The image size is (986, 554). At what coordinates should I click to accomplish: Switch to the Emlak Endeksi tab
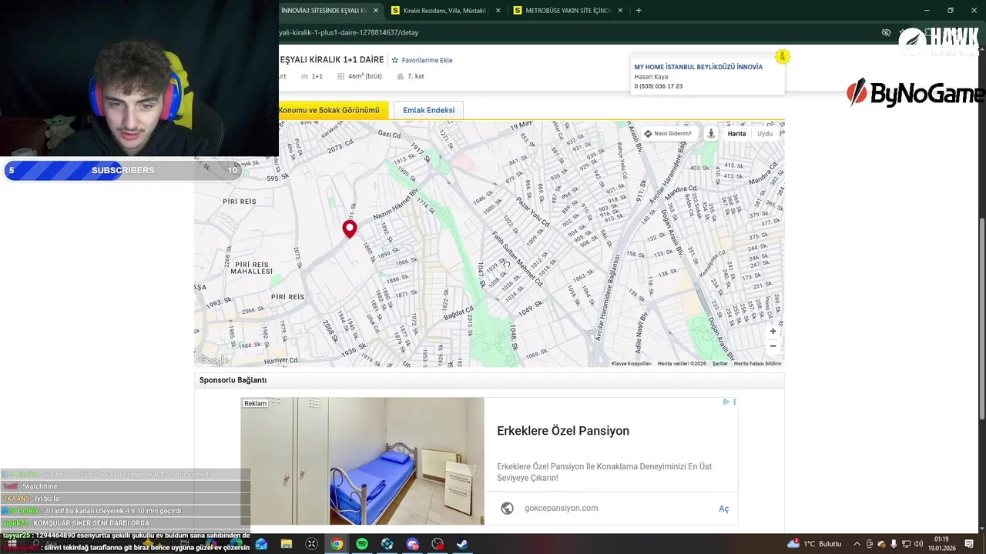pyautogui.click(x=428, y=110)
